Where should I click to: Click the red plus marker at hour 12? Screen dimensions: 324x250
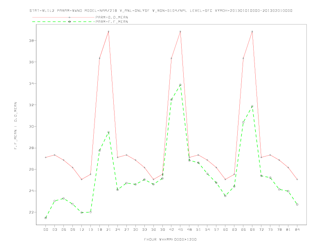point(82,179)
